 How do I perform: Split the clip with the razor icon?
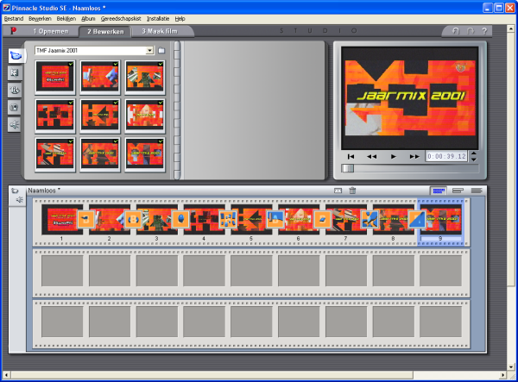point(338,191)
